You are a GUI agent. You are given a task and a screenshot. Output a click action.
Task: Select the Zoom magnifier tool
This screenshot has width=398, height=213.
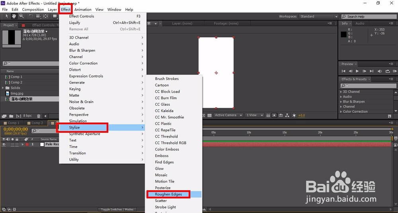(21, 16)
